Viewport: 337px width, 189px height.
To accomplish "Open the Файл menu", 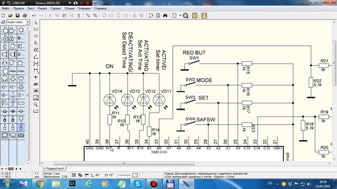I will tap(6, 8).
